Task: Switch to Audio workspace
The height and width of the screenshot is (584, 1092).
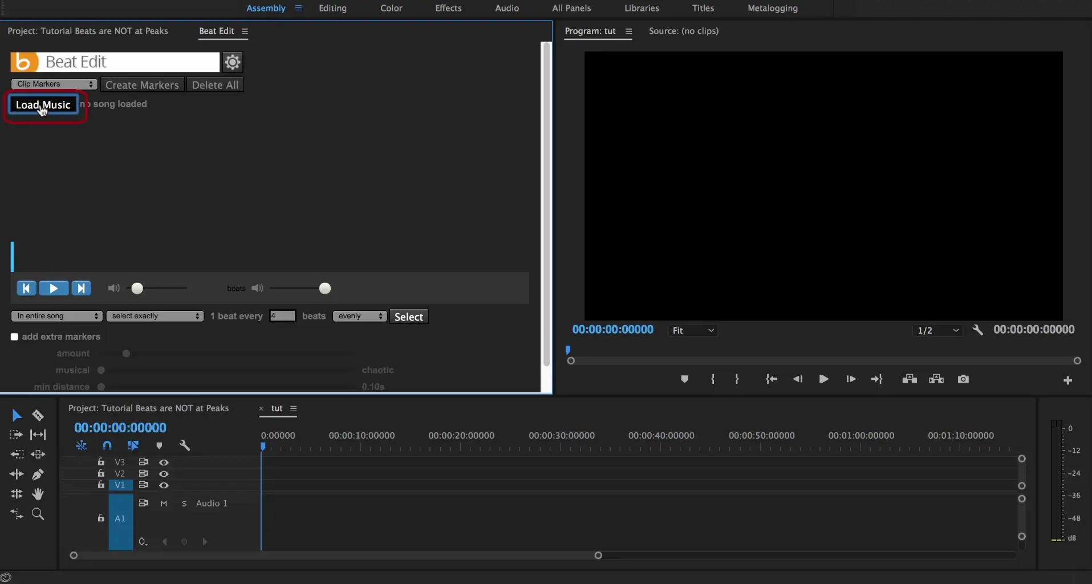Action: pos(507,8)
